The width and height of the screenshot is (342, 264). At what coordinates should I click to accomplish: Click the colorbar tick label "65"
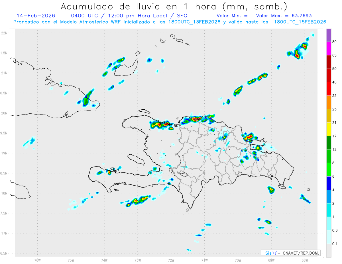coord(335,55)
